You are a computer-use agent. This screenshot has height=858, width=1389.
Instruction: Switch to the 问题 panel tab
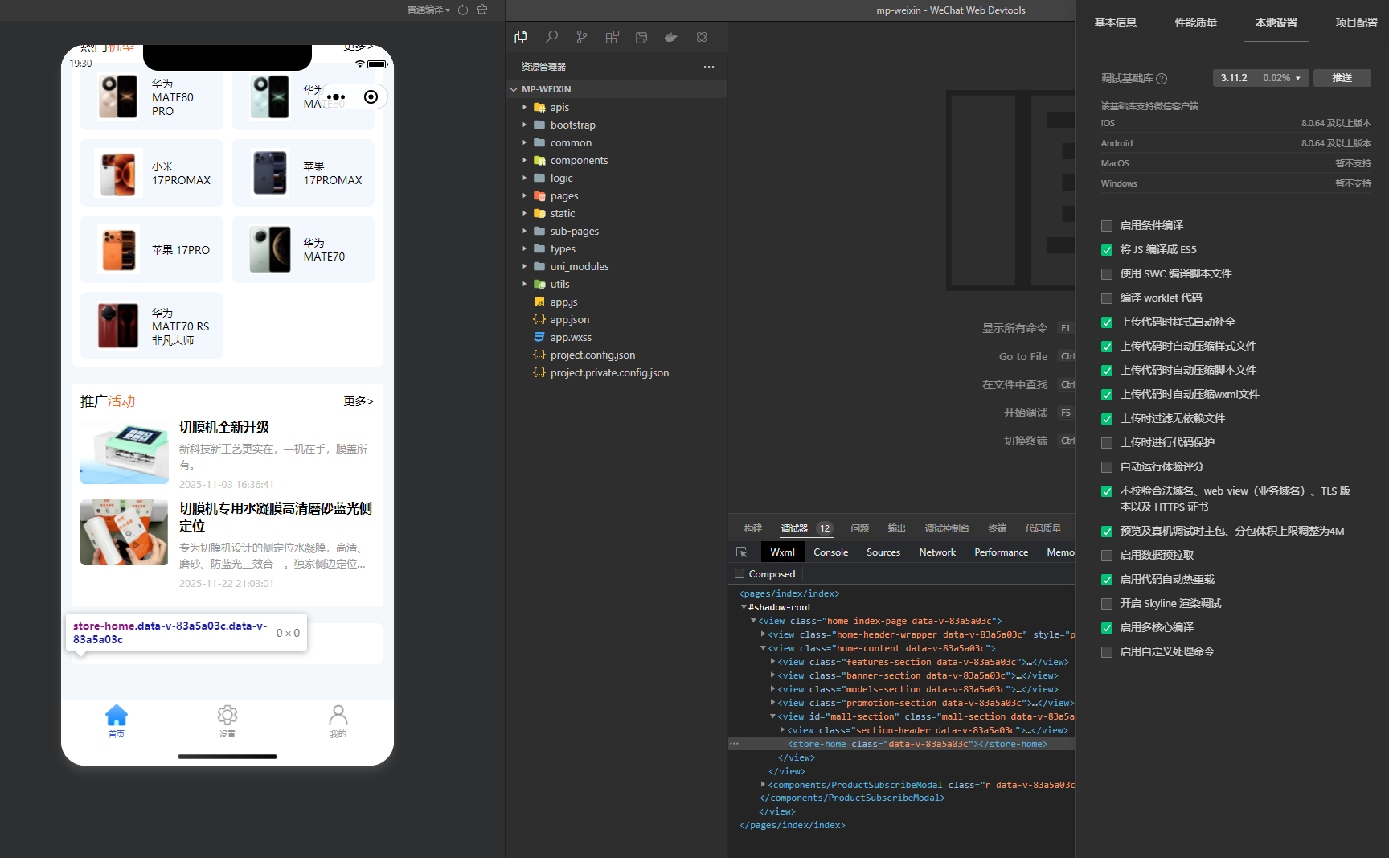pyautogui.click(x=860, y=528)
